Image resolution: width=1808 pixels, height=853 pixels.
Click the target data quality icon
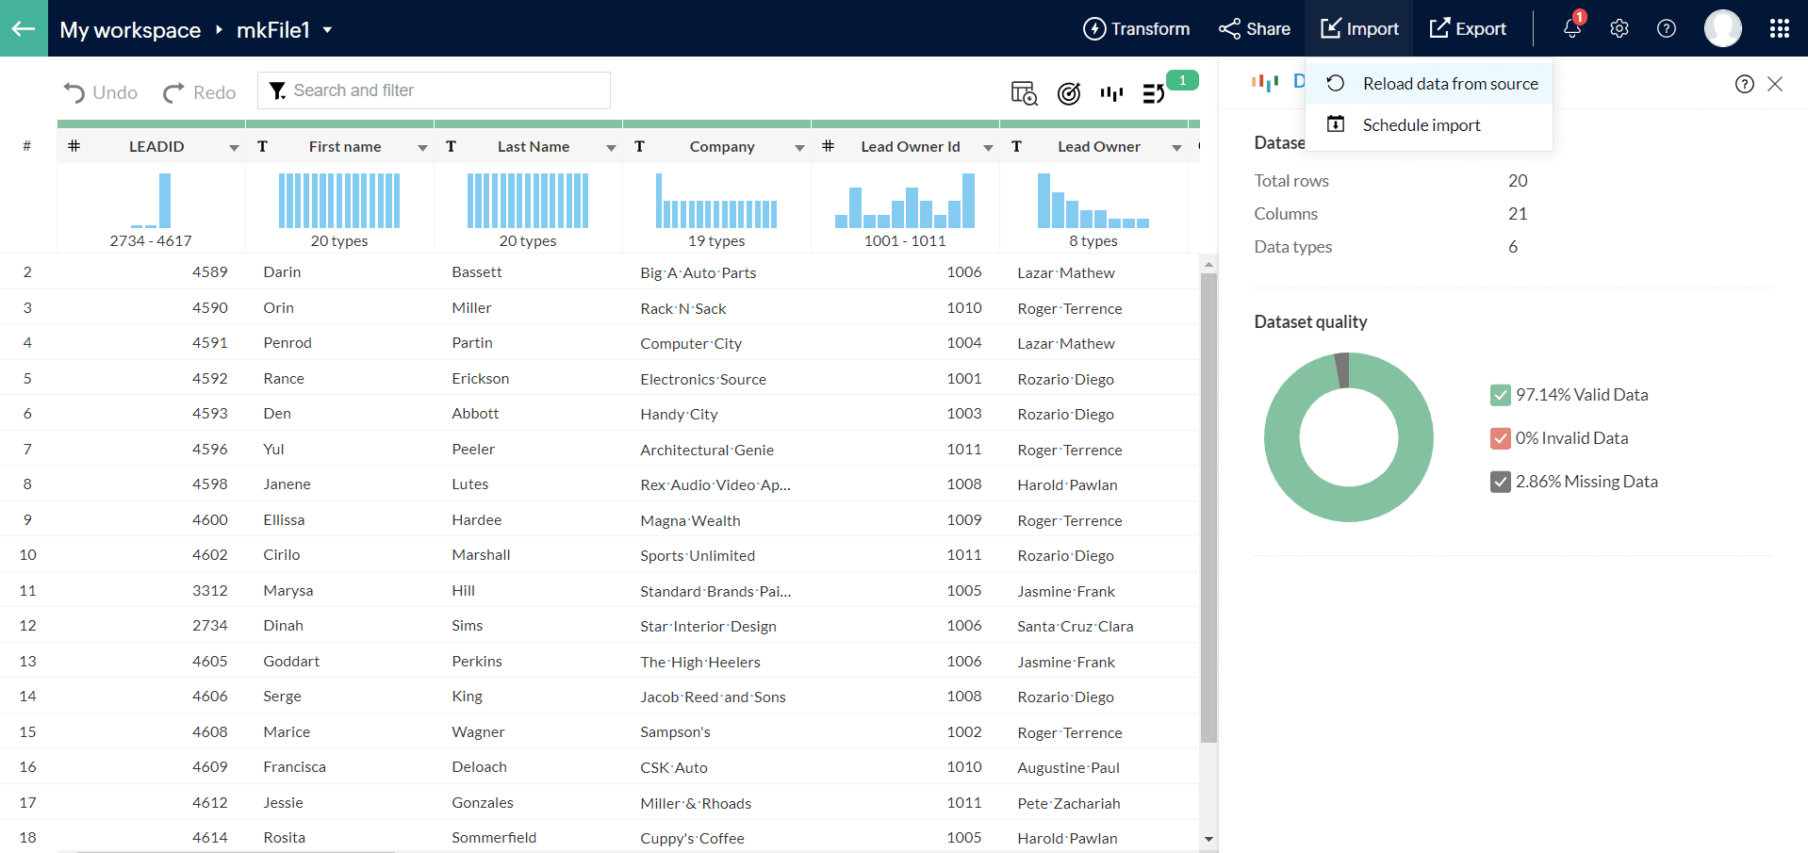[x=1068, y=92]
